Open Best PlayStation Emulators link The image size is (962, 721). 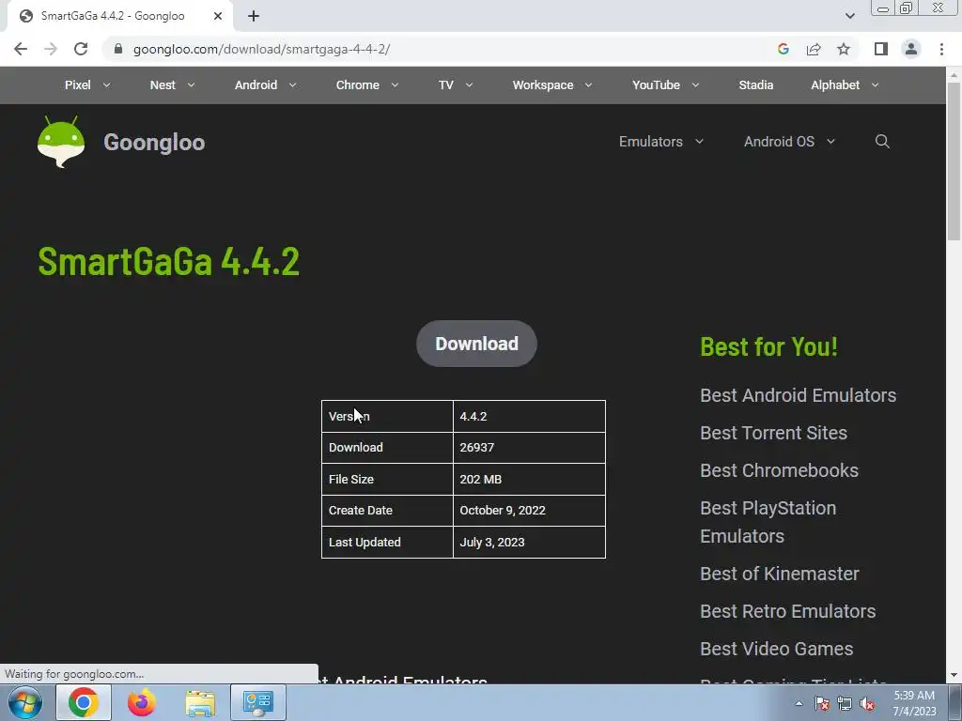point(768,522)
